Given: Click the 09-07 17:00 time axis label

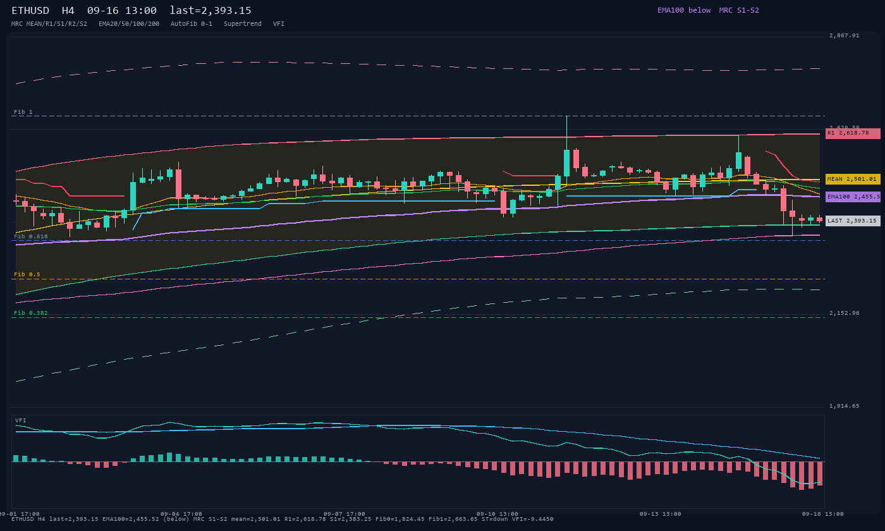Looking at the screenshot, I should [345, 514].
